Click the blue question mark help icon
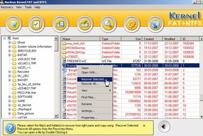Screen dimensions: 203x136 (10, 128)
